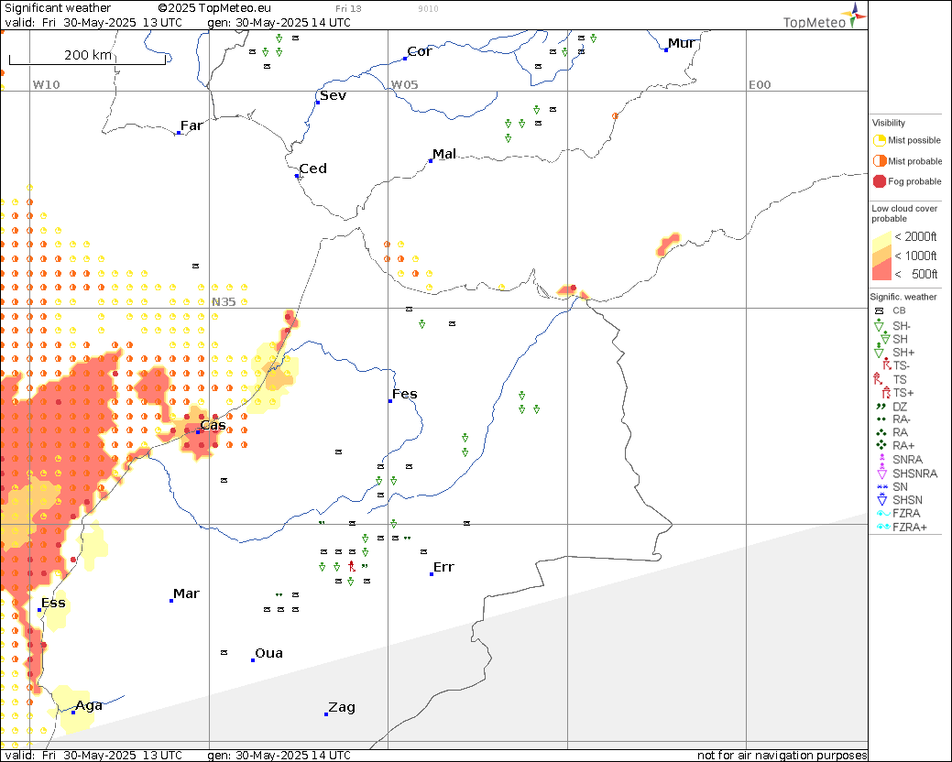Click the W05 longitude label
This screenshot has width=952, height=762.
pyautogui.click(x=404, y=84)
